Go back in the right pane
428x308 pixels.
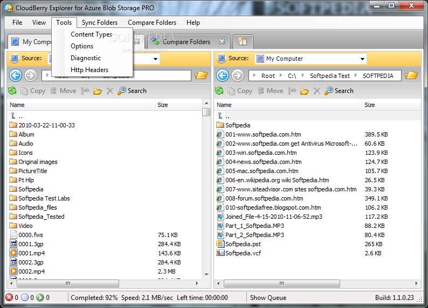(x=223, y=75)
